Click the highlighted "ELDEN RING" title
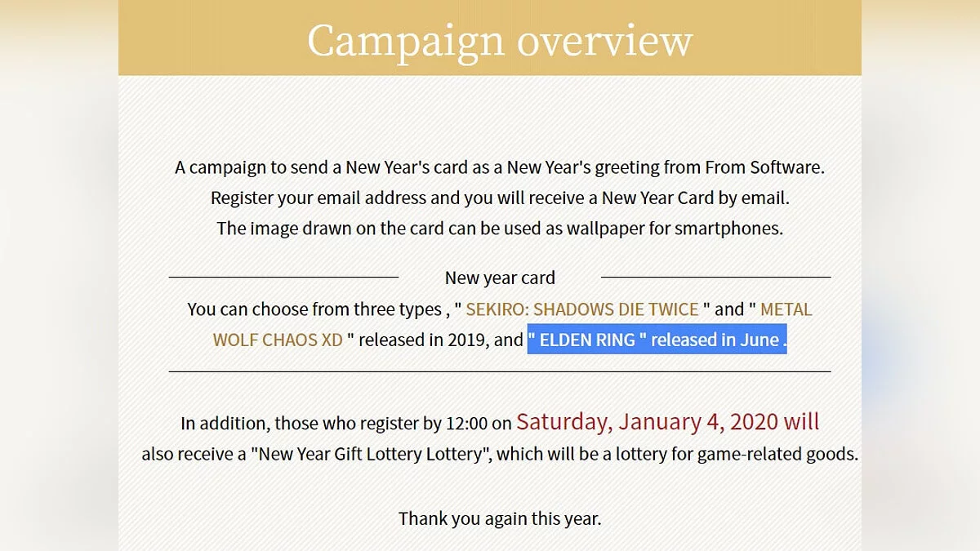The width and height of the screenshot is (980, 551). (587, 340)
